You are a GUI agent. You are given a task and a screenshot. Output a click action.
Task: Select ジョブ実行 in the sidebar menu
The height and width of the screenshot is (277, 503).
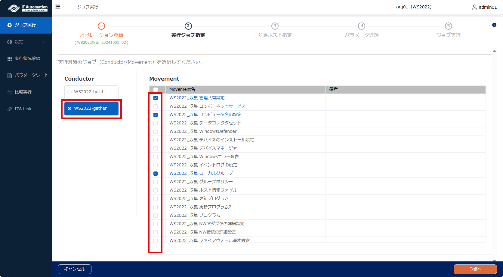click(x=26, y=25)
